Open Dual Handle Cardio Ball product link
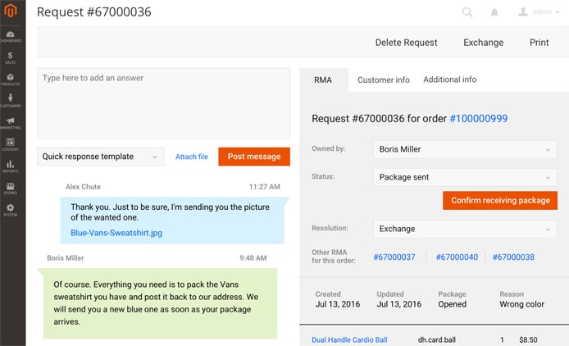 (x=349, y=339)
